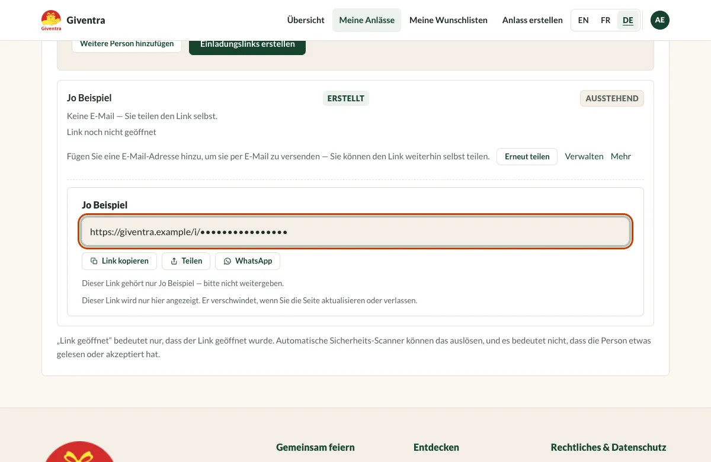The image size is (711, 462).
Task: Click the Link kopieren button label
Action: pyautogui.click(x=125, y=261)
